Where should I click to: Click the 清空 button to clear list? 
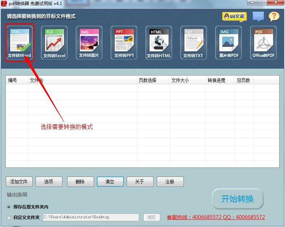point(110,182)
